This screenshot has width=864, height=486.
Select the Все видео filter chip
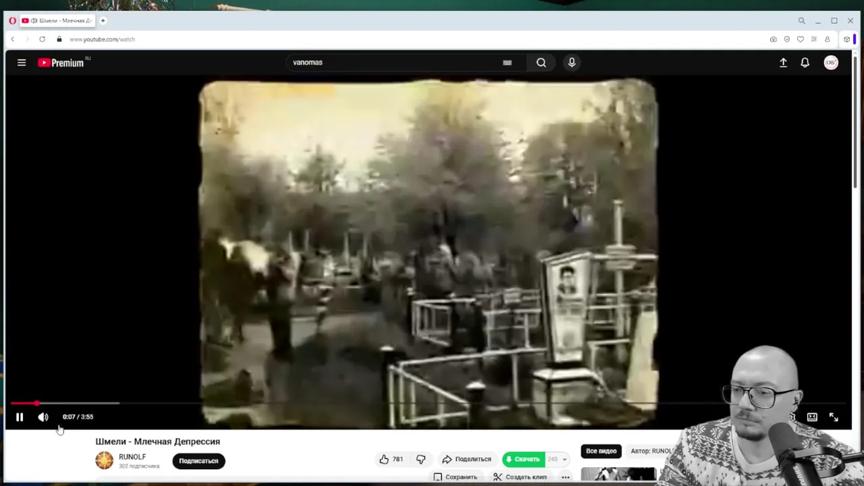click(x=601, y=451)
